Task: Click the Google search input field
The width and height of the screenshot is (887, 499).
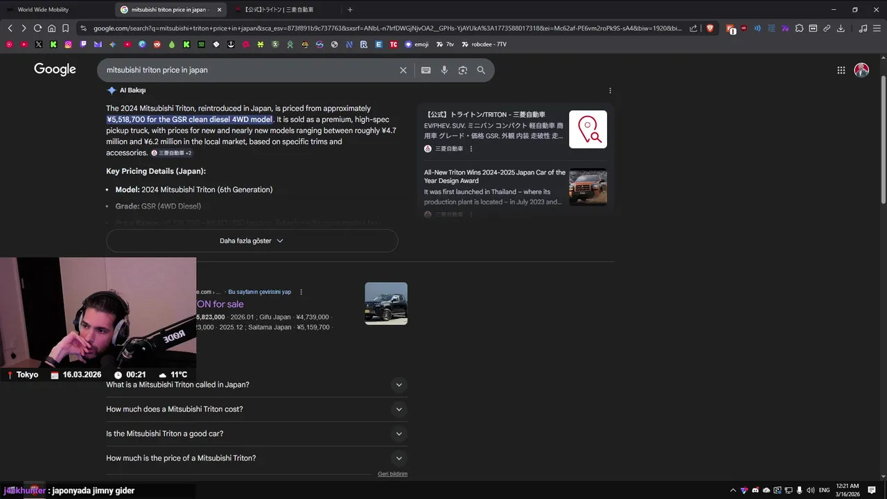Action: coord(249,70)
